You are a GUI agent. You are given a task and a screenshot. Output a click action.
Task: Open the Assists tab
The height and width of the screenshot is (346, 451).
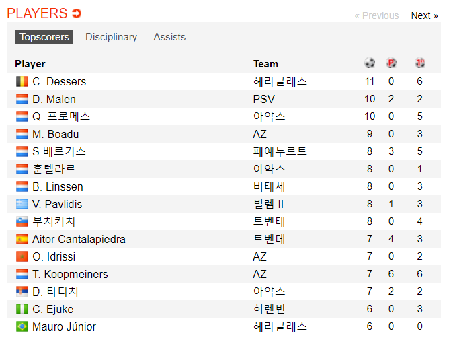[169, 37]
